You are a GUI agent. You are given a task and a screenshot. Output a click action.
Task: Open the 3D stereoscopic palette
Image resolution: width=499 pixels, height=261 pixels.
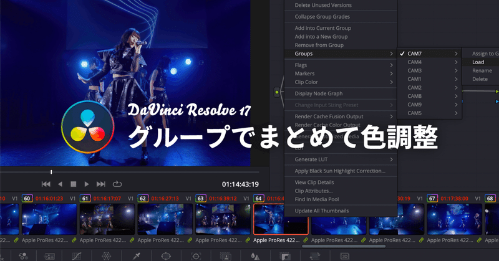(344, 256)
